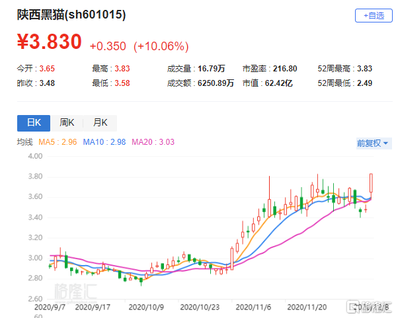Click the MA20 : 3.03 indicator label
Image resolution: width=396 pixels, height=318 pixels.
click(x=153, y=142)
